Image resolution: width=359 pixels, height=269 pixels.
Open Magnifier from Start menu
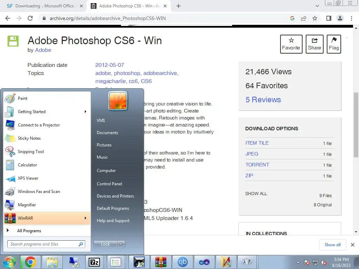(x=47, y=205)
